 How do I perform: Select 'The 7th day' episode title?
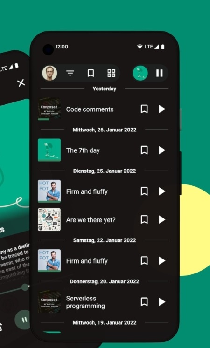[x=83, y=150]
